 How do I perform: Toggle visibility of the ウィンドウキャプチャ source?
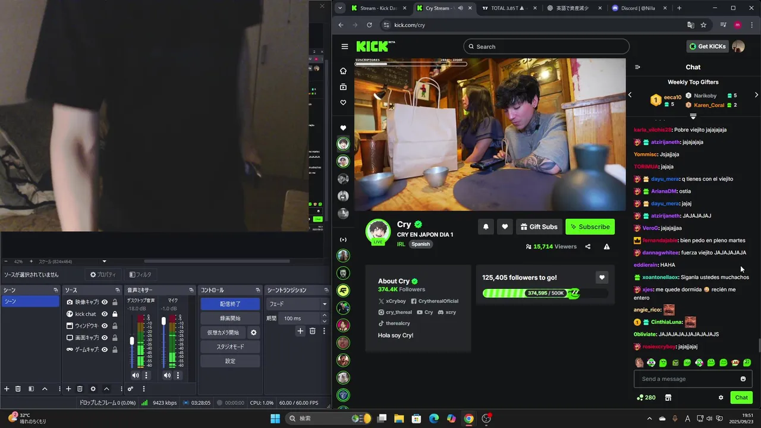point(105,326)
